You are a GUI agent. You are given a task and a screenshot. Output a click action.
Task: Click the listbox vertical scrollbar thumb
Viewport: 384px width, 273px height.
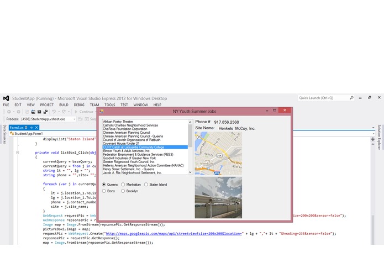190,135
